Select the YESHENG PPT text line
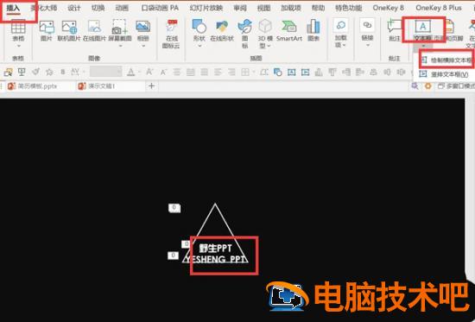 (216, 260)
